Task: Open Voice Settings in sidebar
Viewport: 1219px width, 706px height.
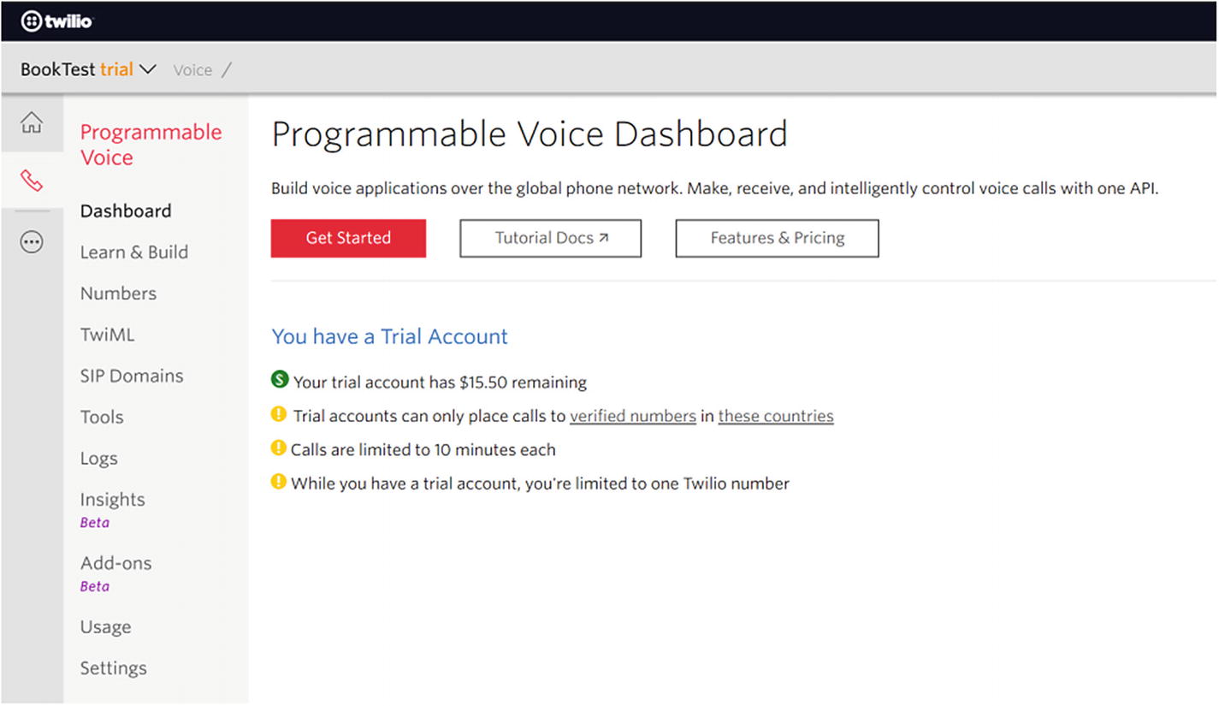Action: click(x=113, y=667)
